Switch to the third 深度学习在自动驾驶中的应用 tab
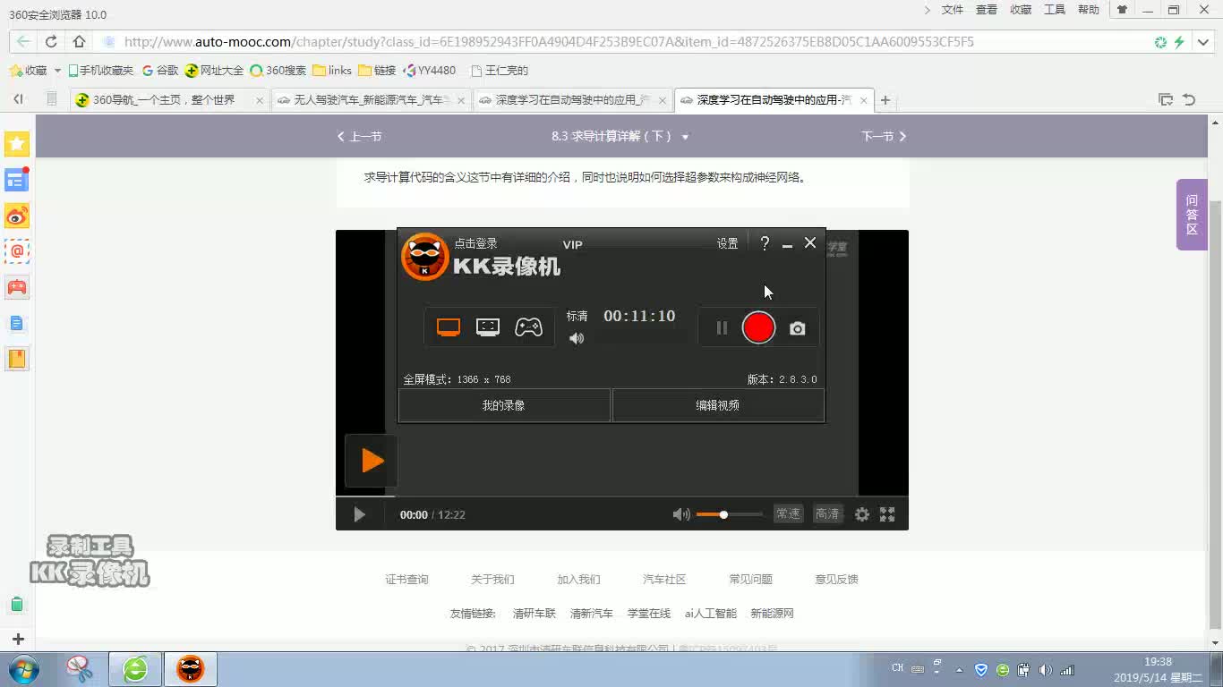 pyautogui.click(x=572, y=100)
